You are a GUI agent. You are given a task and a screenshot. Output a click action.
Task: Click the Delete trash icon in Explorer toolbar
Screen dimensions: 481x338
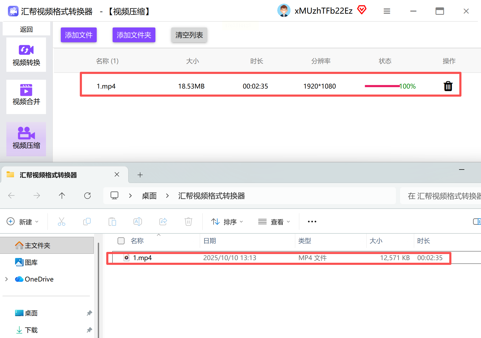point(188,222)
